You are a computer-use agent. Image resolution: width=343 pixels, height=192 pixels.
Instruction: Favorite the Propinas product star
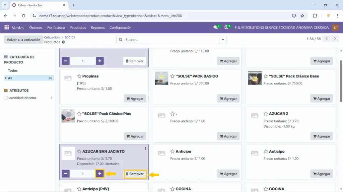click(x=79, y=76)
